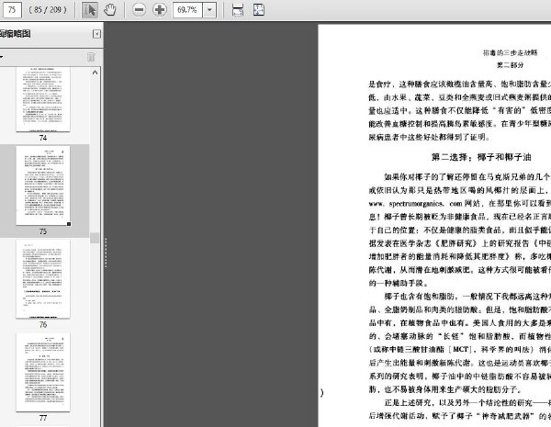Select the page 75 thumbnail
The image size is (551, 427).
click(43, 185)
